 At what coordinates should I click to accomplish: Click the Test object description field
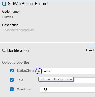point(18,30)
